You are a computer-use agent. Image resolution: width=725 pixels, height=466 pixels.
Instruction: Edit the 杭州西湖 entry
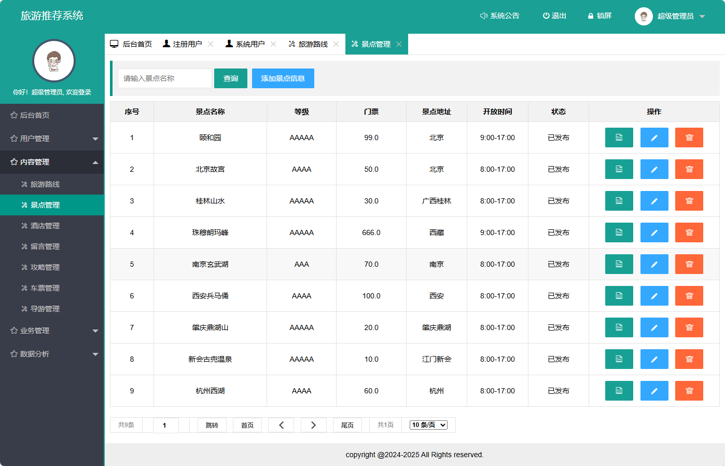(654, 391)
